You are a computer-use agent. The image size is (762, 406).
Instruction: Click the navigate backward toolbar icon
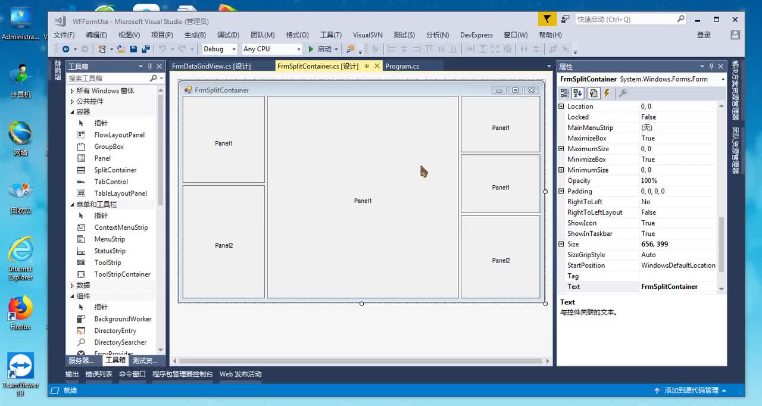pos(65,49)
